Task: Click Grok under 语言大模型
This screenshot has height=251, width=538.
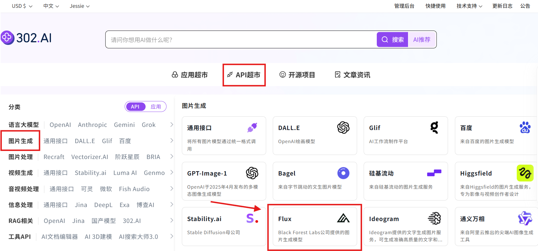Action: 148,125
